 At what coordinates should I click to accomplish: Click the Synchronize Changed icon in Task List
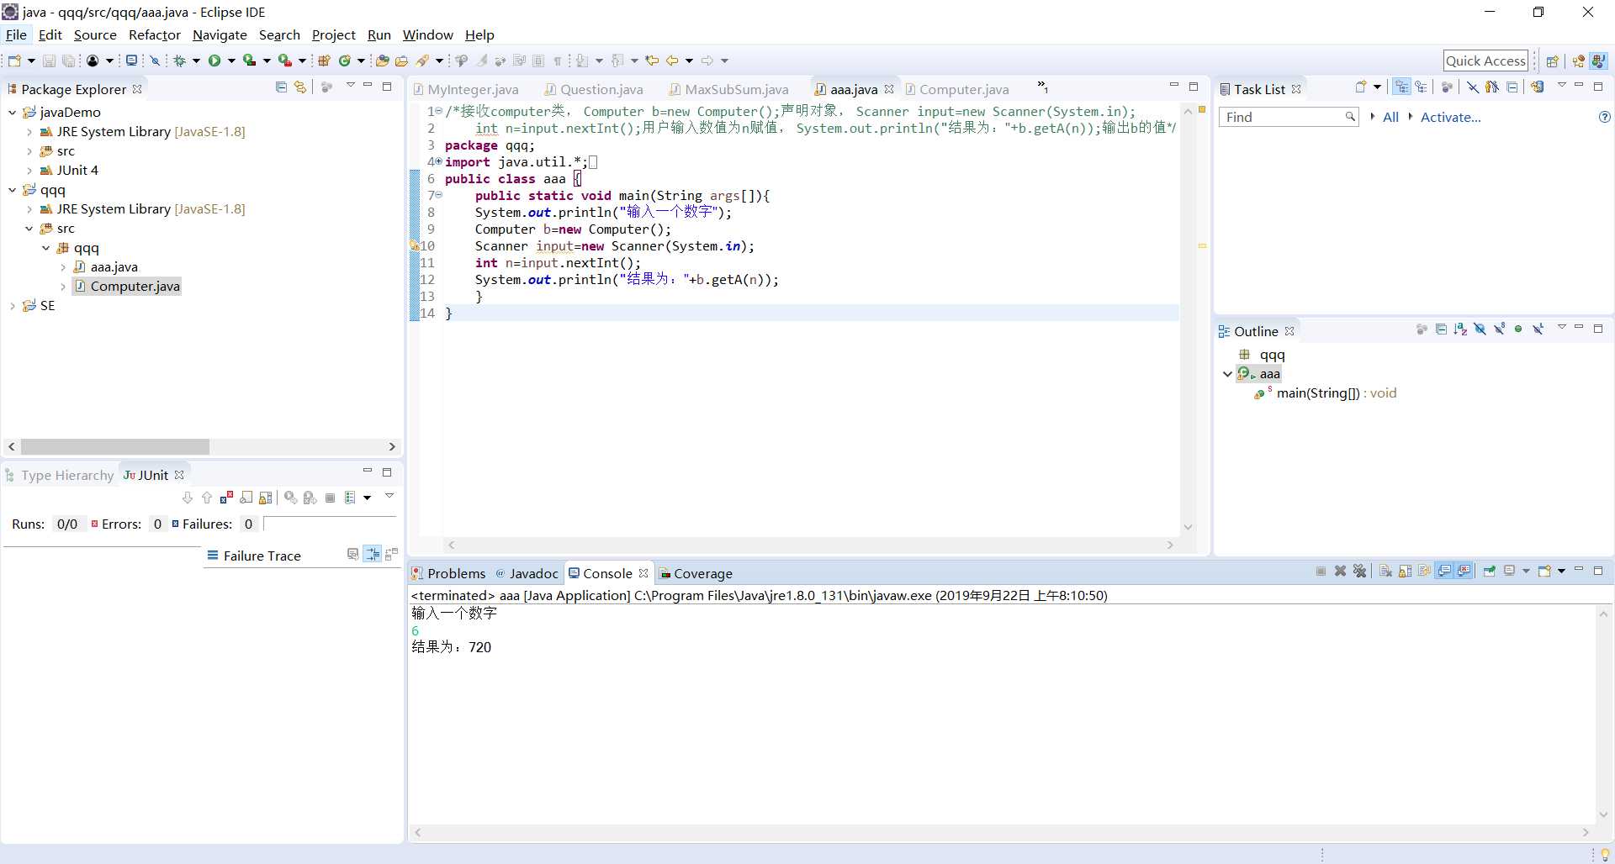pos(1538,87)
